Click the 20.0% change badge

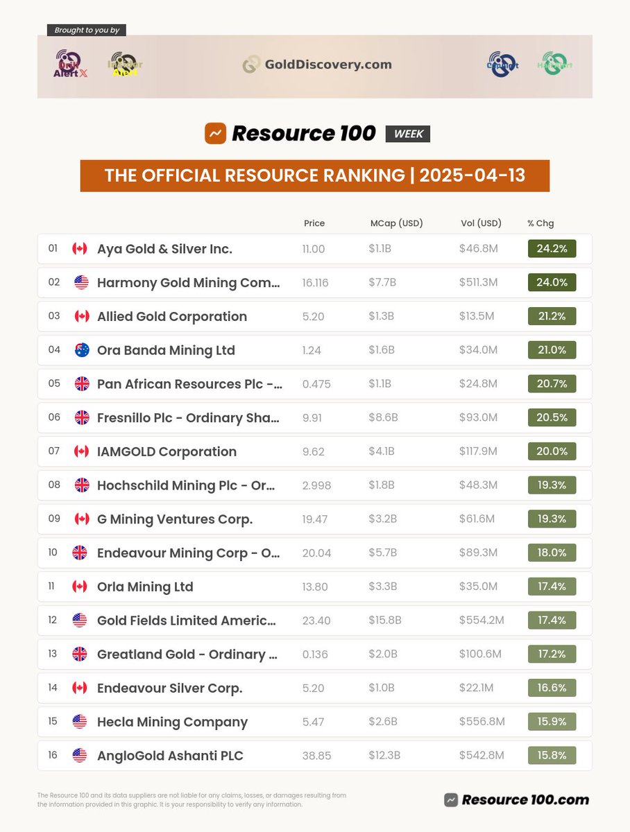(x=552, y=451)
